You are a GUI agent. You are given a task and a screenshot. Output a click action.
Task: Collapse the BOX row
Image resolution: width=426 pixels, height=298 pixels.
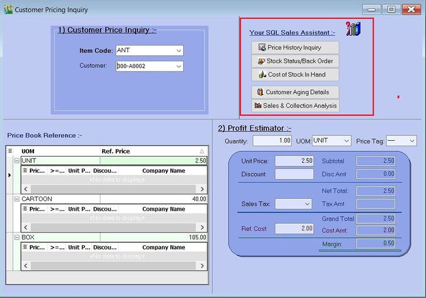click(x=17, y=237)
